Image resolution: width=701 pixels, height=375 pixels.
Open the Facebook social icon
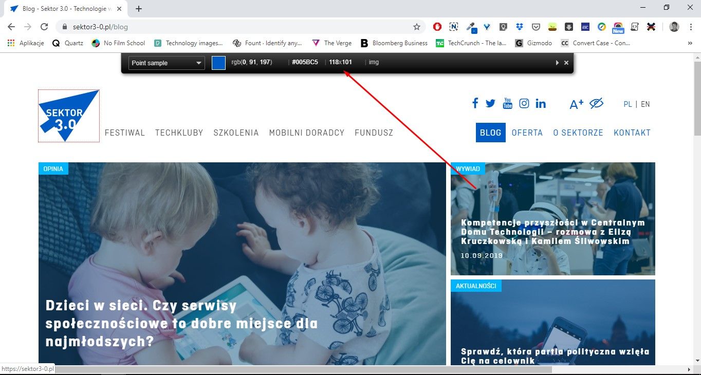click(475, 103)
